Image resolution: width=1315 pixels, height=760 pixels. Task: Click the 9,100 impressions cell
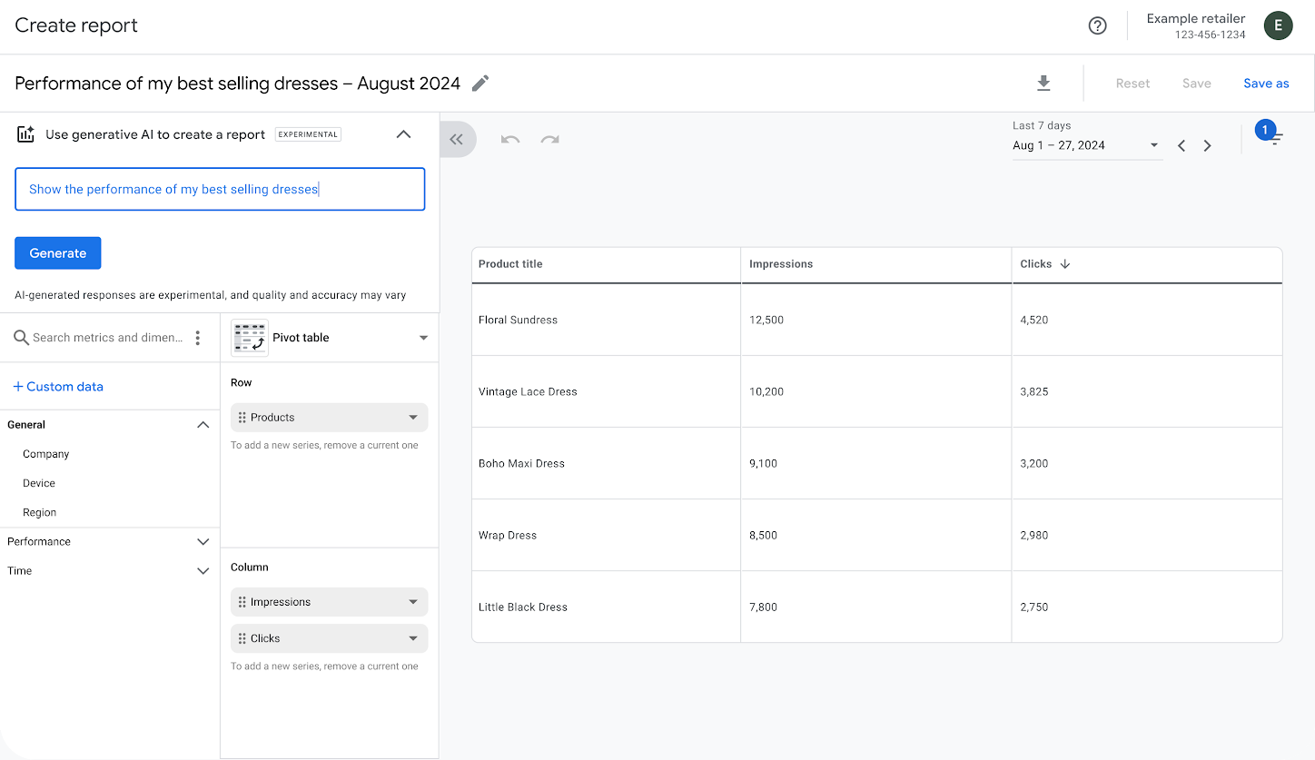point(764,463)
